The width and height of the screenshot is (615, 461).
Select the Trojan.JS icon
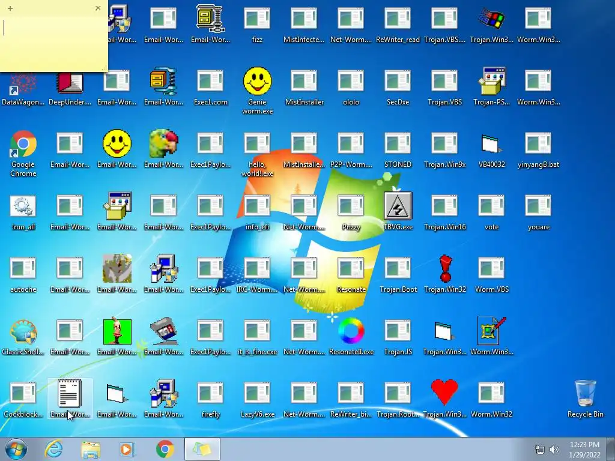click(x=398, y=331)
